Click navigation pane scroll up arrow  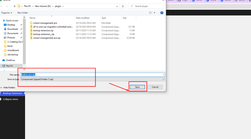pyautogui.click(x=24, y=17)
